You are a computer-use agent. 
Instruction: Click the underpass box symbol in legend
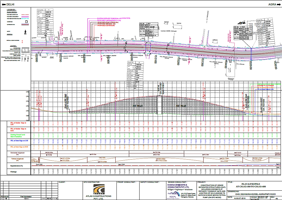(x=26, y=21)
